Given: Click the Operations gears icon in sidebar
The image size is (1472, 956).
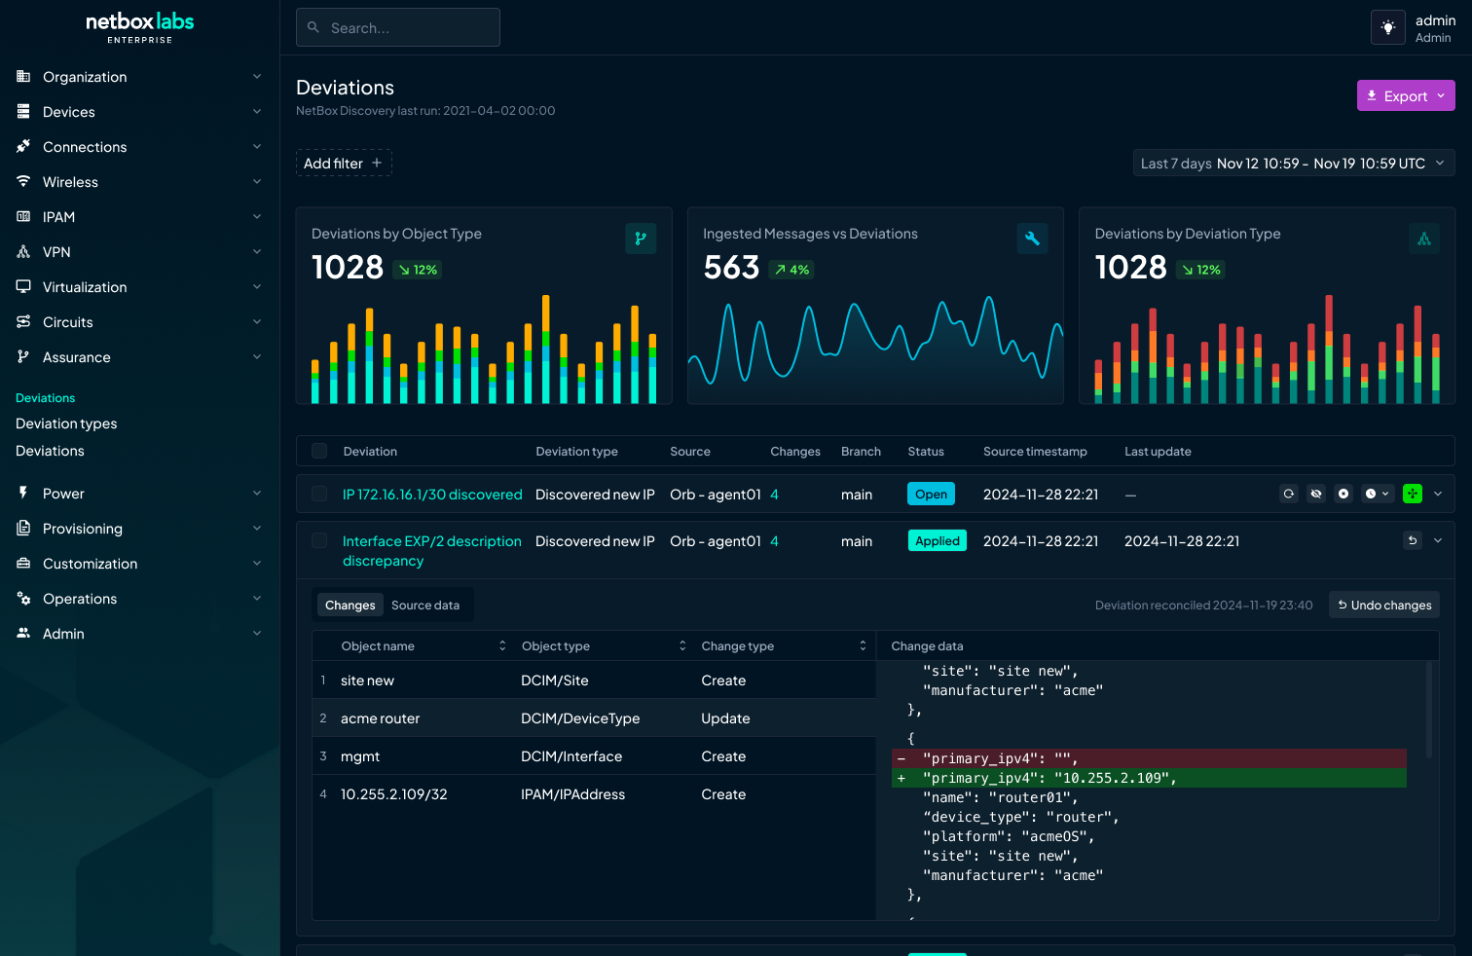Looking at the screenshot, I should (x=23, y=599).
